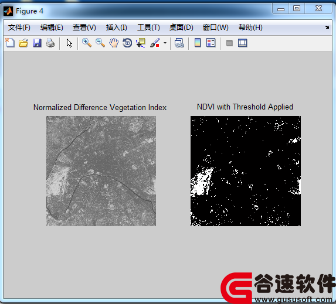Open the 查看(V) menu
Image resolution: width=336 pixels, height=304 pixels.
[x=84, y=28]
